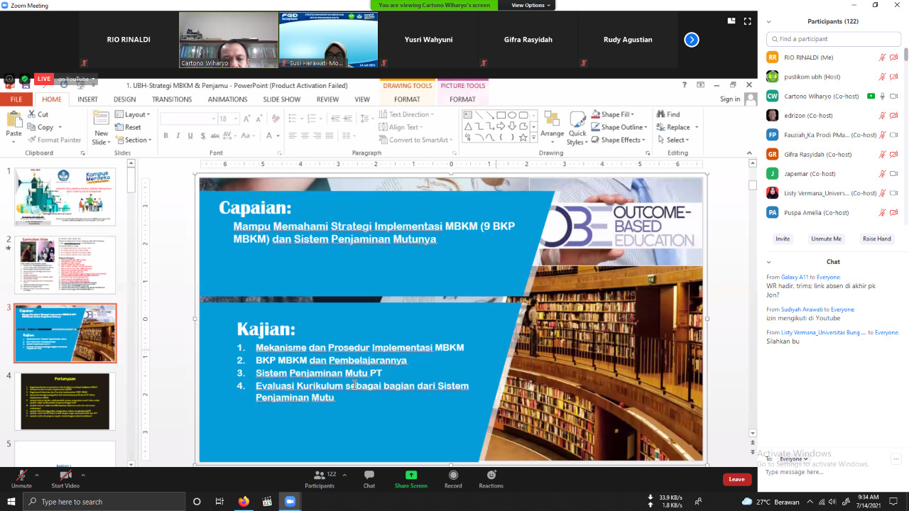Open the chat recipient Everyone dropdown

pos(793,459)
